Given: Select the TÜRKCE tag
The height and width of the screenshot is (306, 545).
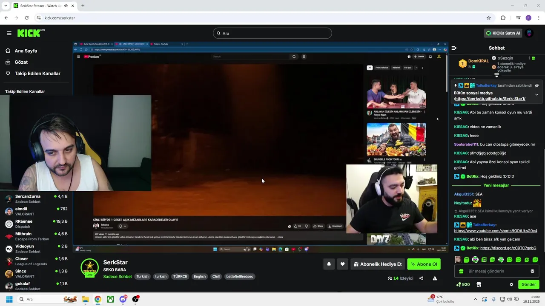Looking at the screenshot, I should click(180, 276).
